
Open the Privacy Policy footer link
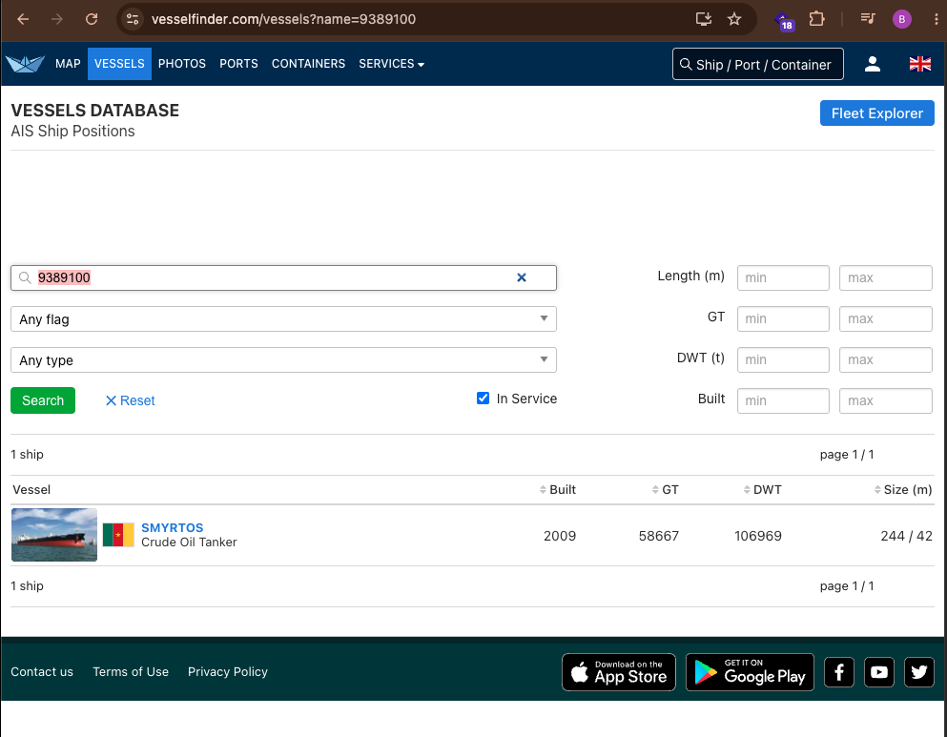coord(228,672)
